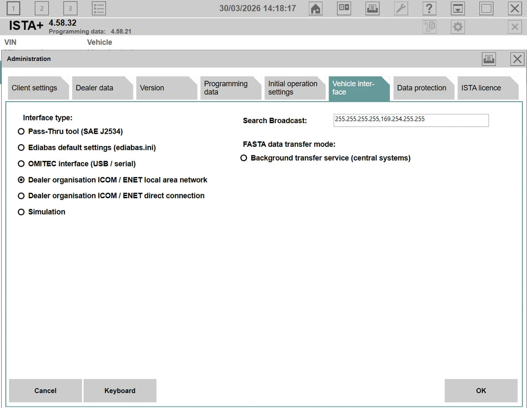Image resolution: width=527 pixels, height=408 pixels.
Task: Select Ediabas default settings (ediabas.ini)
Action: [87, 148]
